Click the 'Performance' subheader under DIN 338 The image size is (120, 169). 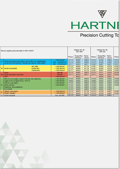pos(109,57)
